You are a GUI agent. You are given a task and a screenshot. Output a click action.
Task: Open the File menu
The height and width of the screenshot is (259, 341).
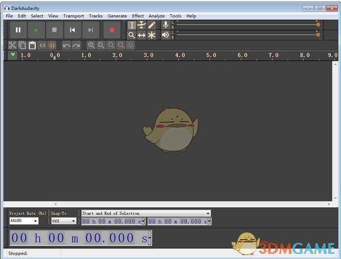[9, 16]
